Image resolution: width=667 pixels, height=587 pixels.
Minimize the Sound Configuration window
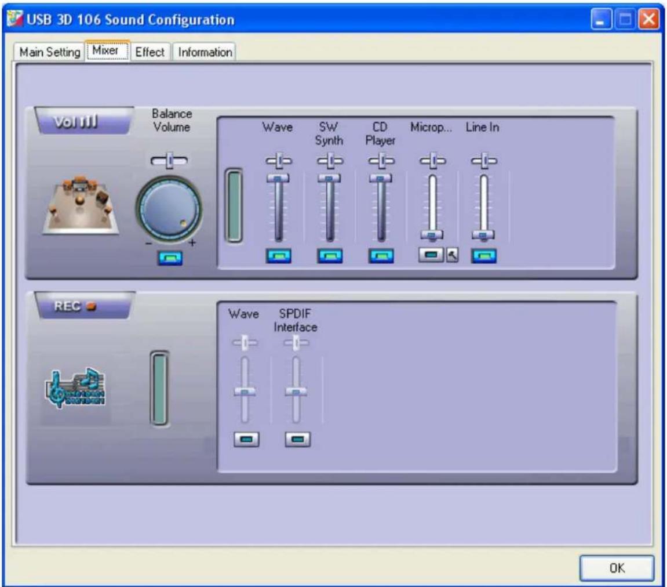click(x=600, y=19)
